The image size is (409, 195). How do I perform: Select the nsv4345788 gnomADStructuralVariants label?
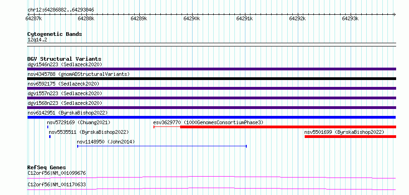(79, 74)
